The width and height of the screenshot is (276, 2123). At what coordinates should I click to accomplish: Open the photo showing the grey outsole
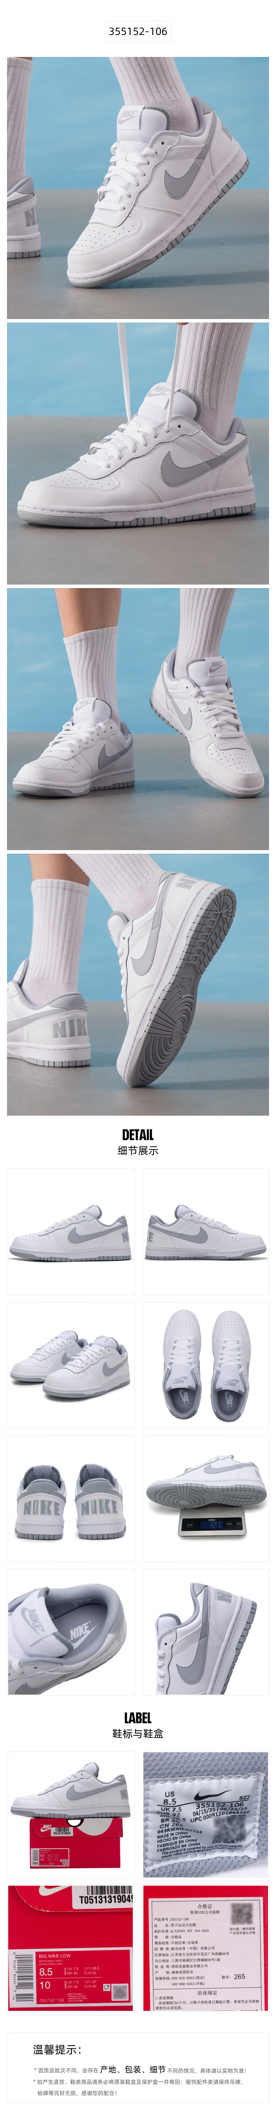138,984
